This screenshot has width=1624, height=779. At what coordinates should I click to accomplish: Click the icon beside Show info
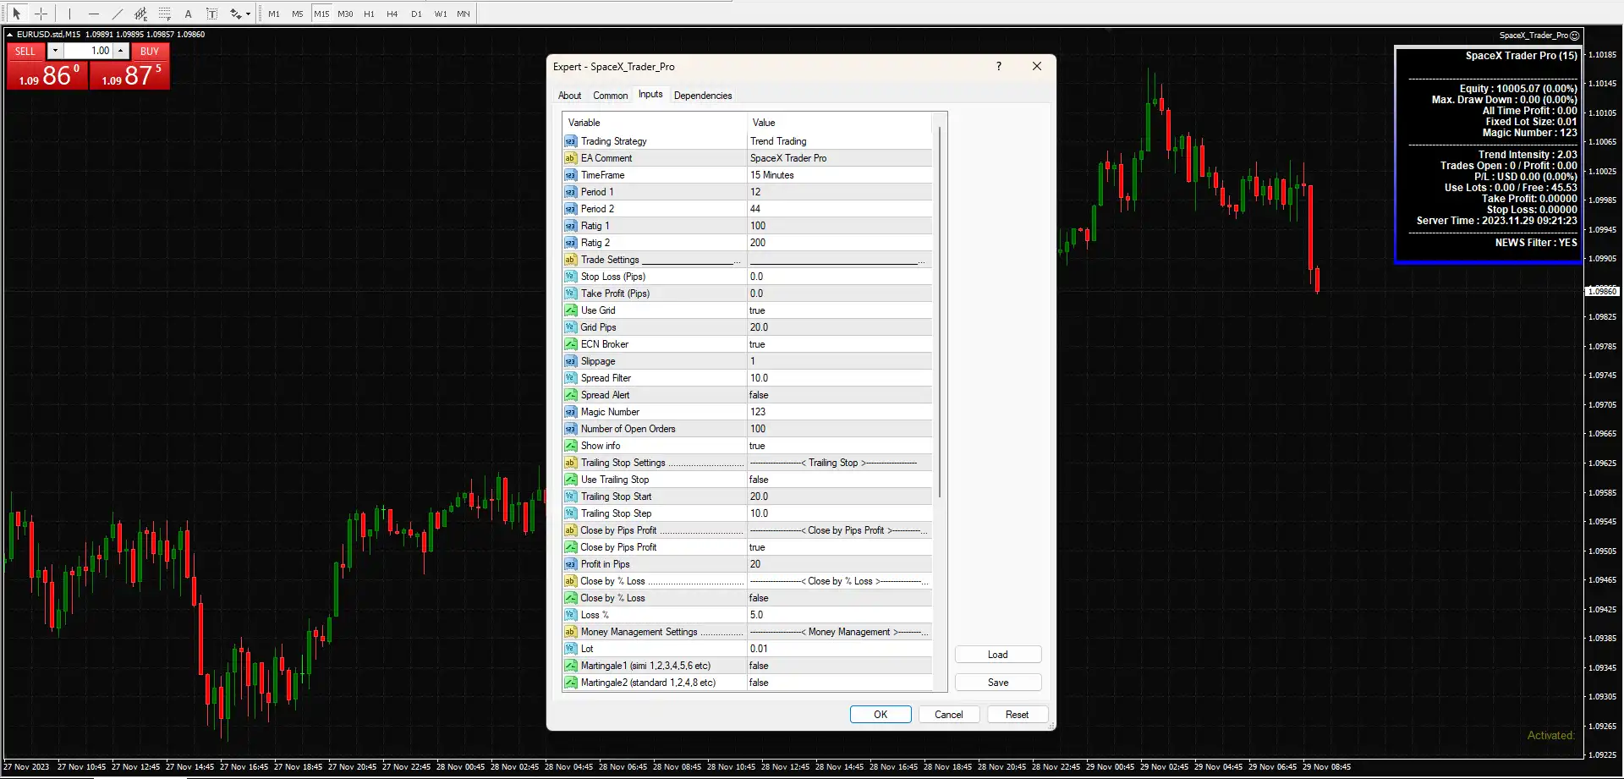tap(570, 446)
